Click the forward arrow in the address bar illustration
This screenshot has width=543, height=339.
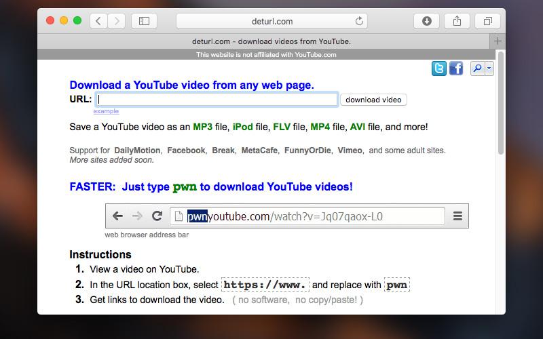click(137, 216)
